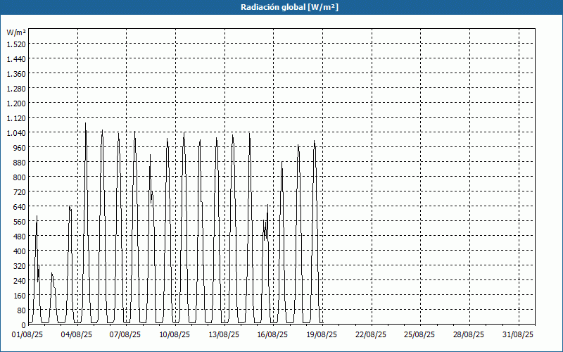
Task: Click the 31/08/25 date label
Action: (518, 335)
